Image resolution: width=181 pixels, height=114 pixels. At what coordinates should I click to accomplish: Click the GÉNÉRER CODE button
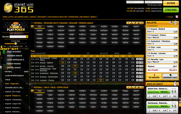pos(170,76)
